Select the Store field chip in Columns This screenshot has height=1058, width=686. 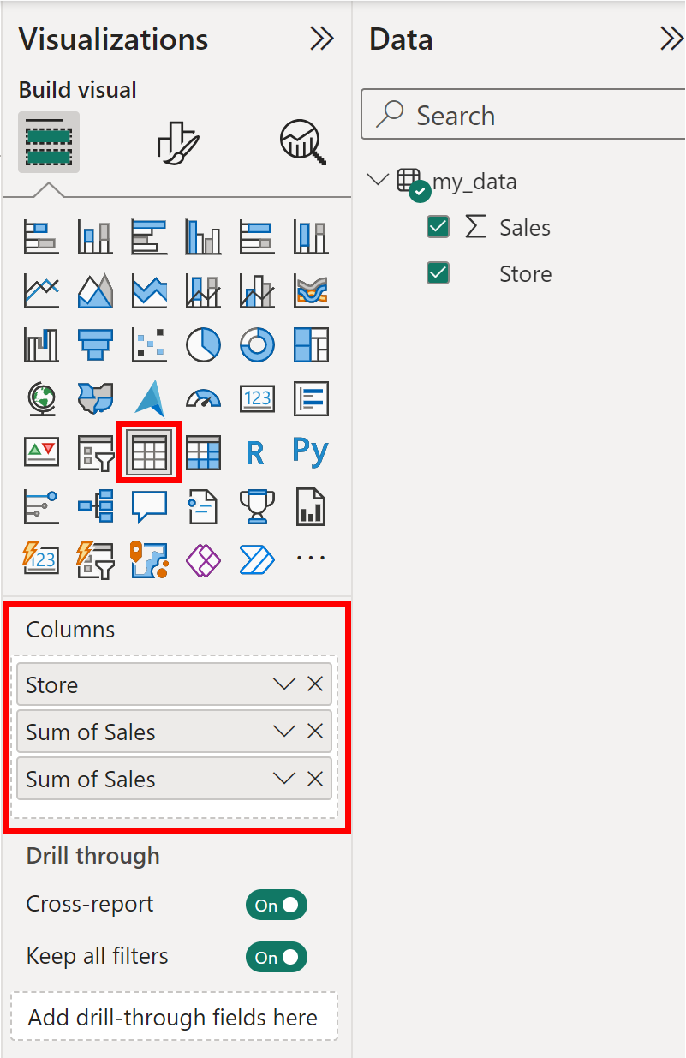tap(174, 684)
